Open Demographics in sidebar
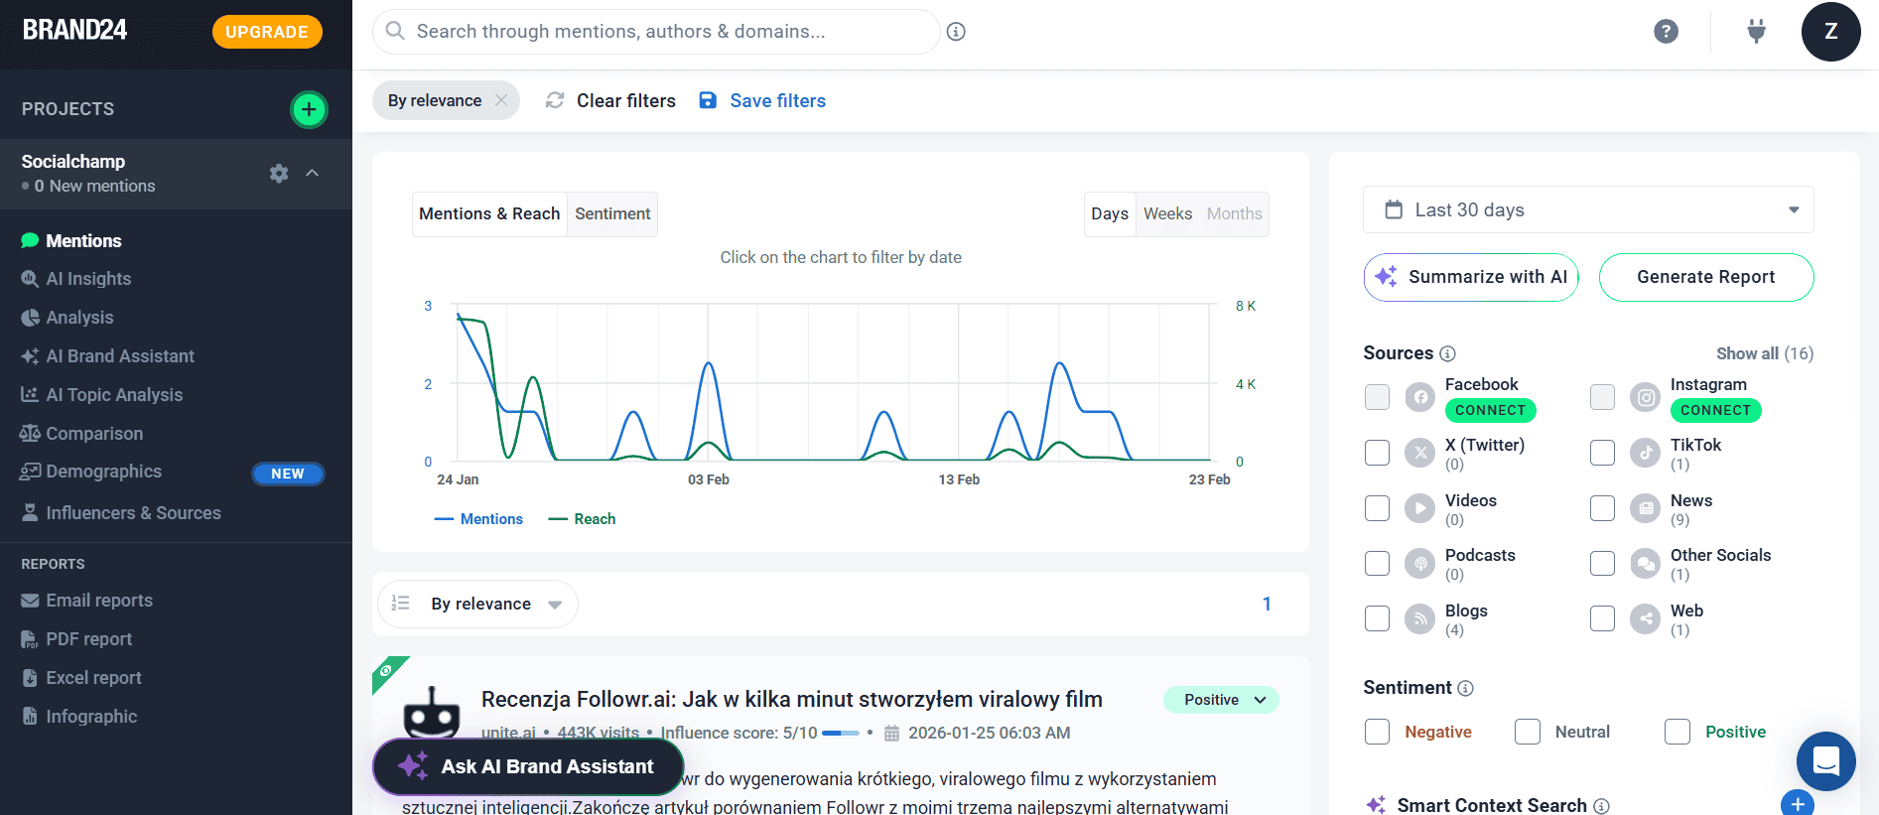Screen dimensions: 1879x815 pos(103,472)
